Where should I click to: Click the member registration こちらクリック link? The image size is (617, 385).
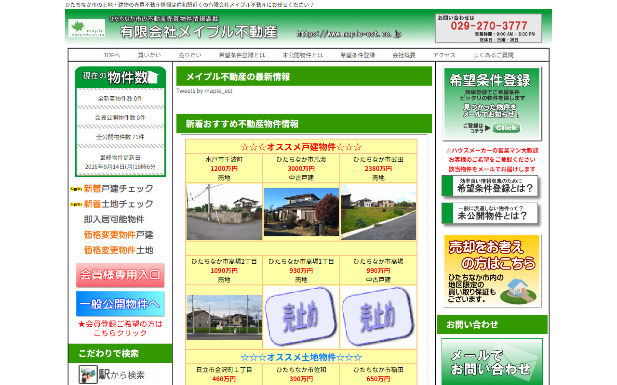coord(121,328)
